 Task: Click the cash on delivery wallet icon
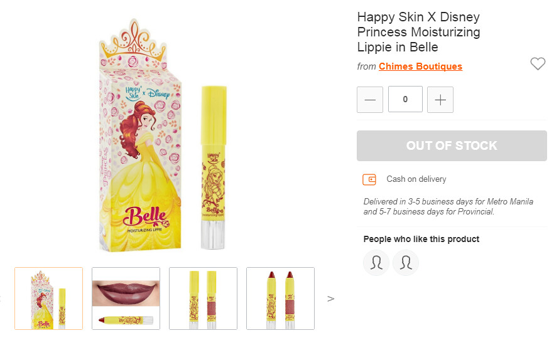[x=369, y=179]
